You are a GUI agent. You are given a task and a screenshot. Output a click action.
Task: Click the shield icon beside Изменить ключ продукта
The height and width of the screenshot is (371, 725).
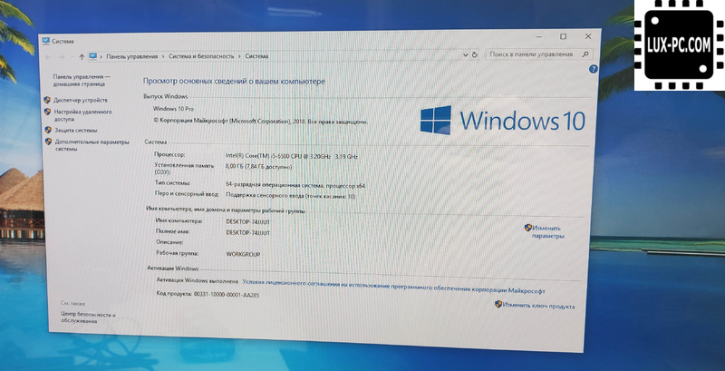coord(498,305)
